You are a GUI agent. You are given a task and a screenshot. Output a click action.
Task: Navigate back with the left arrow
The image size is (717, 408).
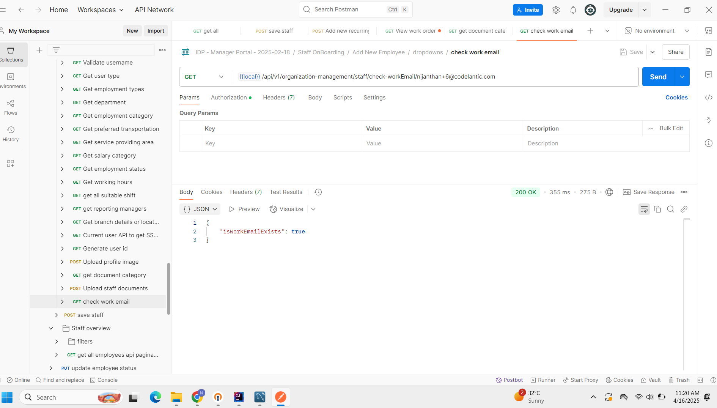coord(21,10)
